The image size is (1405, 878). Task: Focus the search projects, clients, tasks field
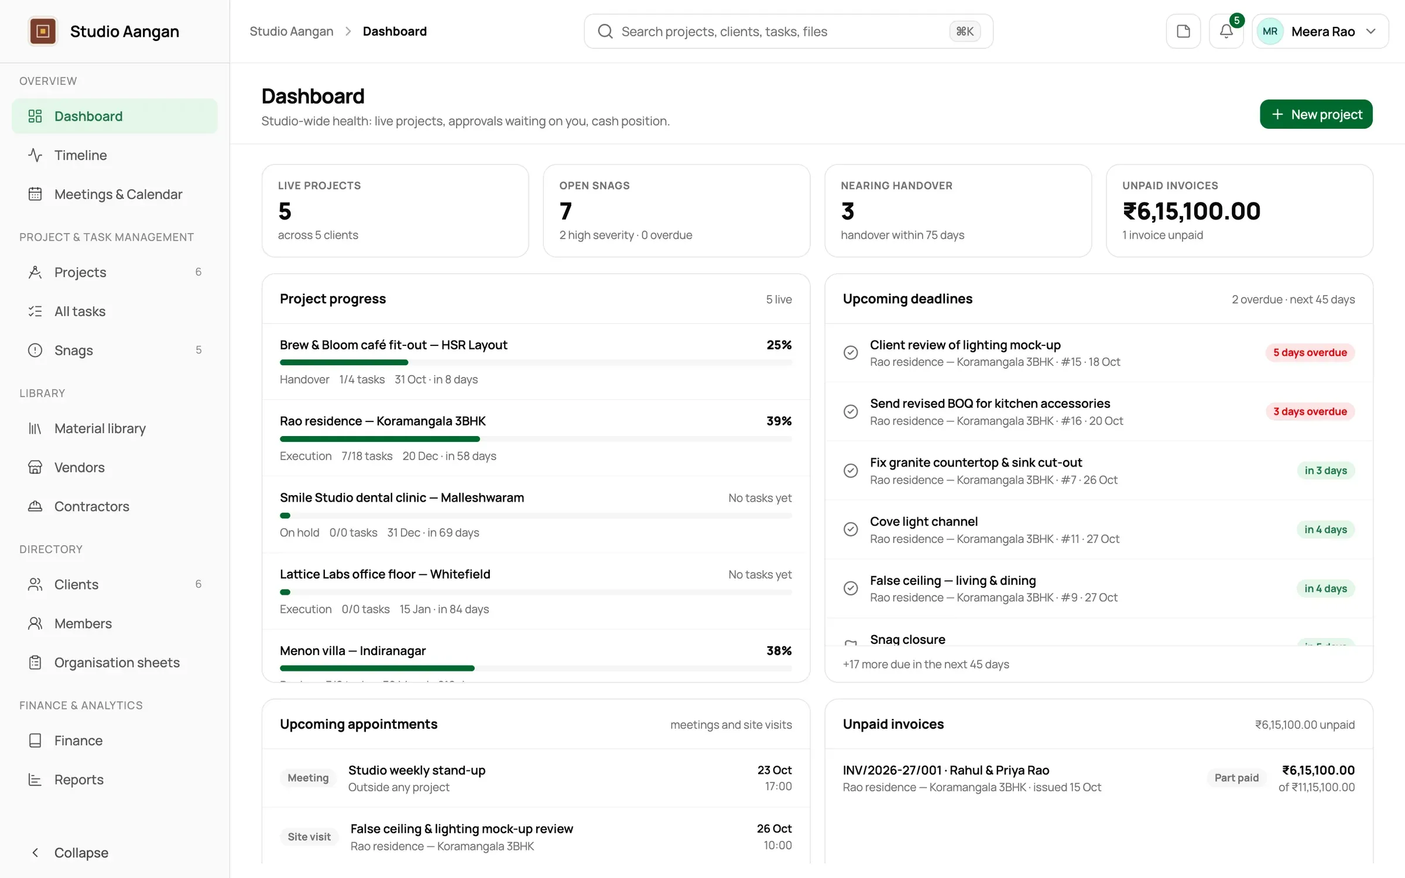788,31
